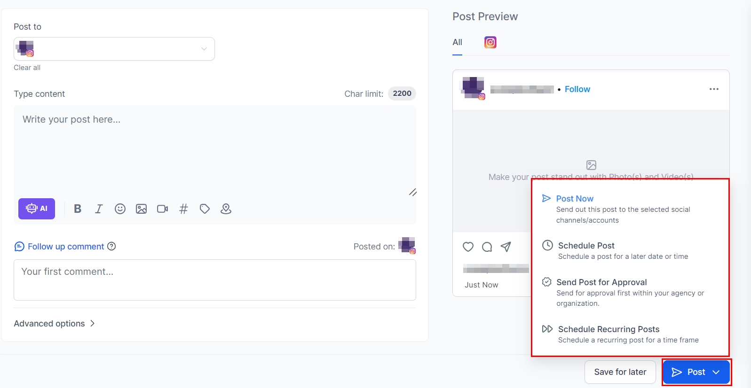The width and height of the screenshot is (751, 388).
Task: Add a location with the pin icon
Action: pos(226,209)
